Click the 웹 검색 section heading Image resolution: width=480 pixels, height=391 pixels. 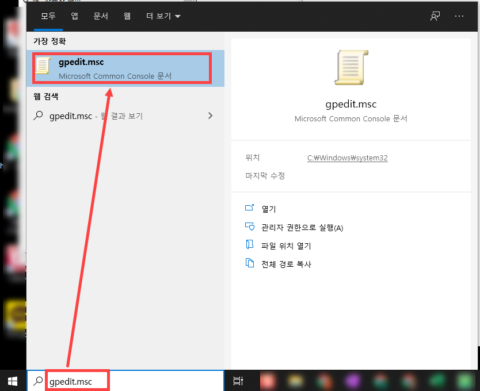click(x=46, y=97)
